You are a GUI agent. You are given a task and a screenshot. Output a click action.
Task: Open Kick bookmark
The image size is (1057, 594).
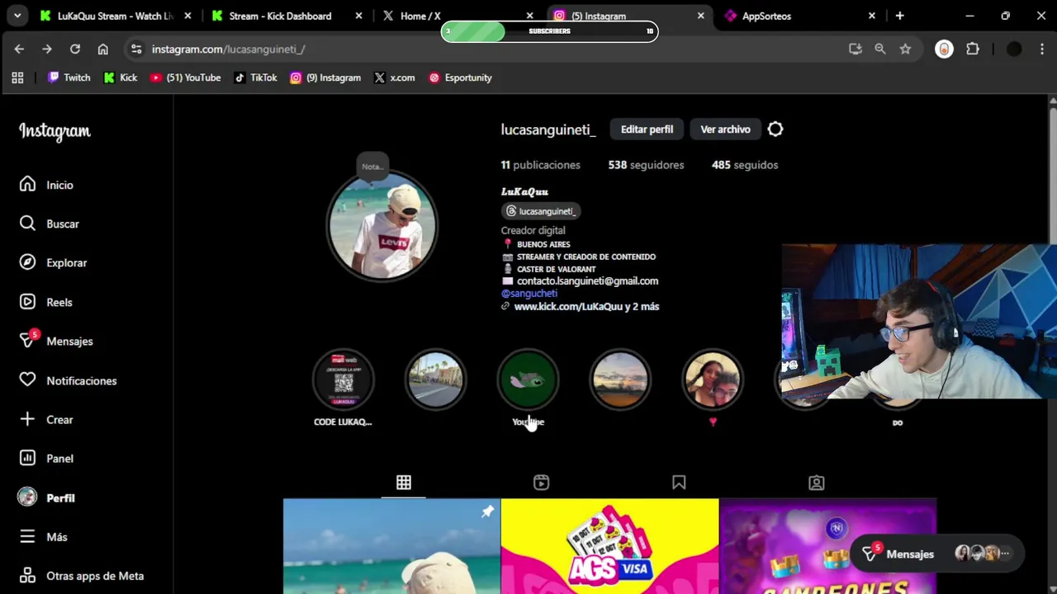121,78
